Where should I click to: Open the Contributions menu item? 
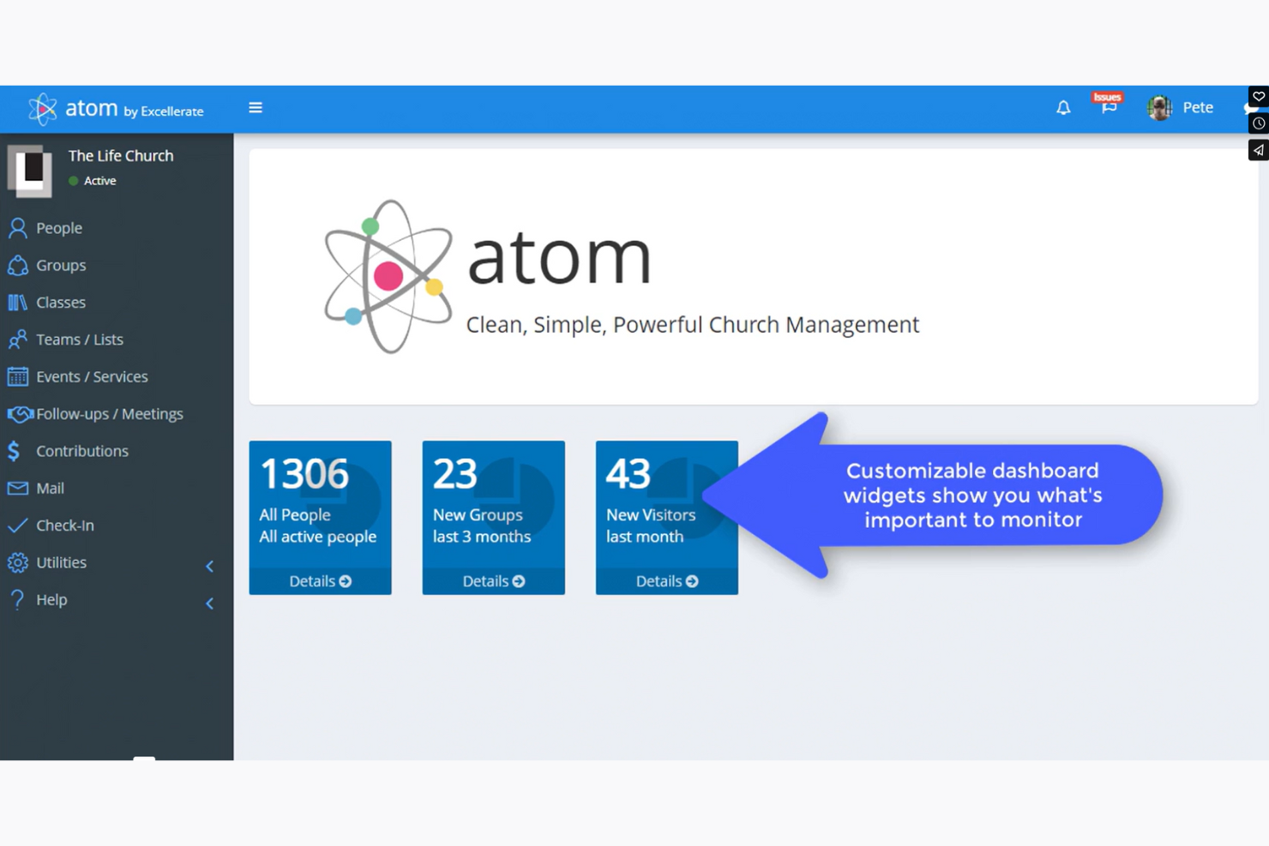click(81, 451)
